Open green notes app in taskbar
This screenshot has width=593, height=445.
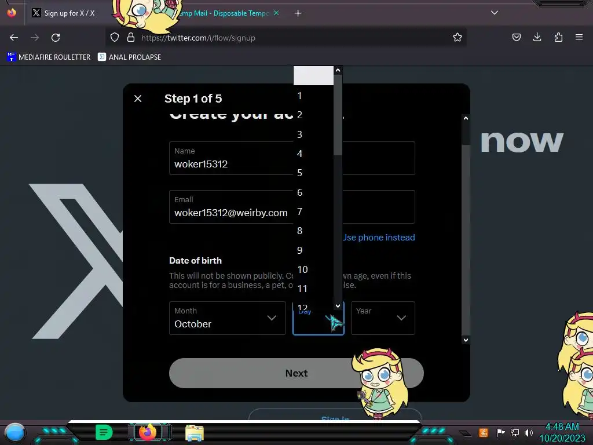click(x=104, y=432)
